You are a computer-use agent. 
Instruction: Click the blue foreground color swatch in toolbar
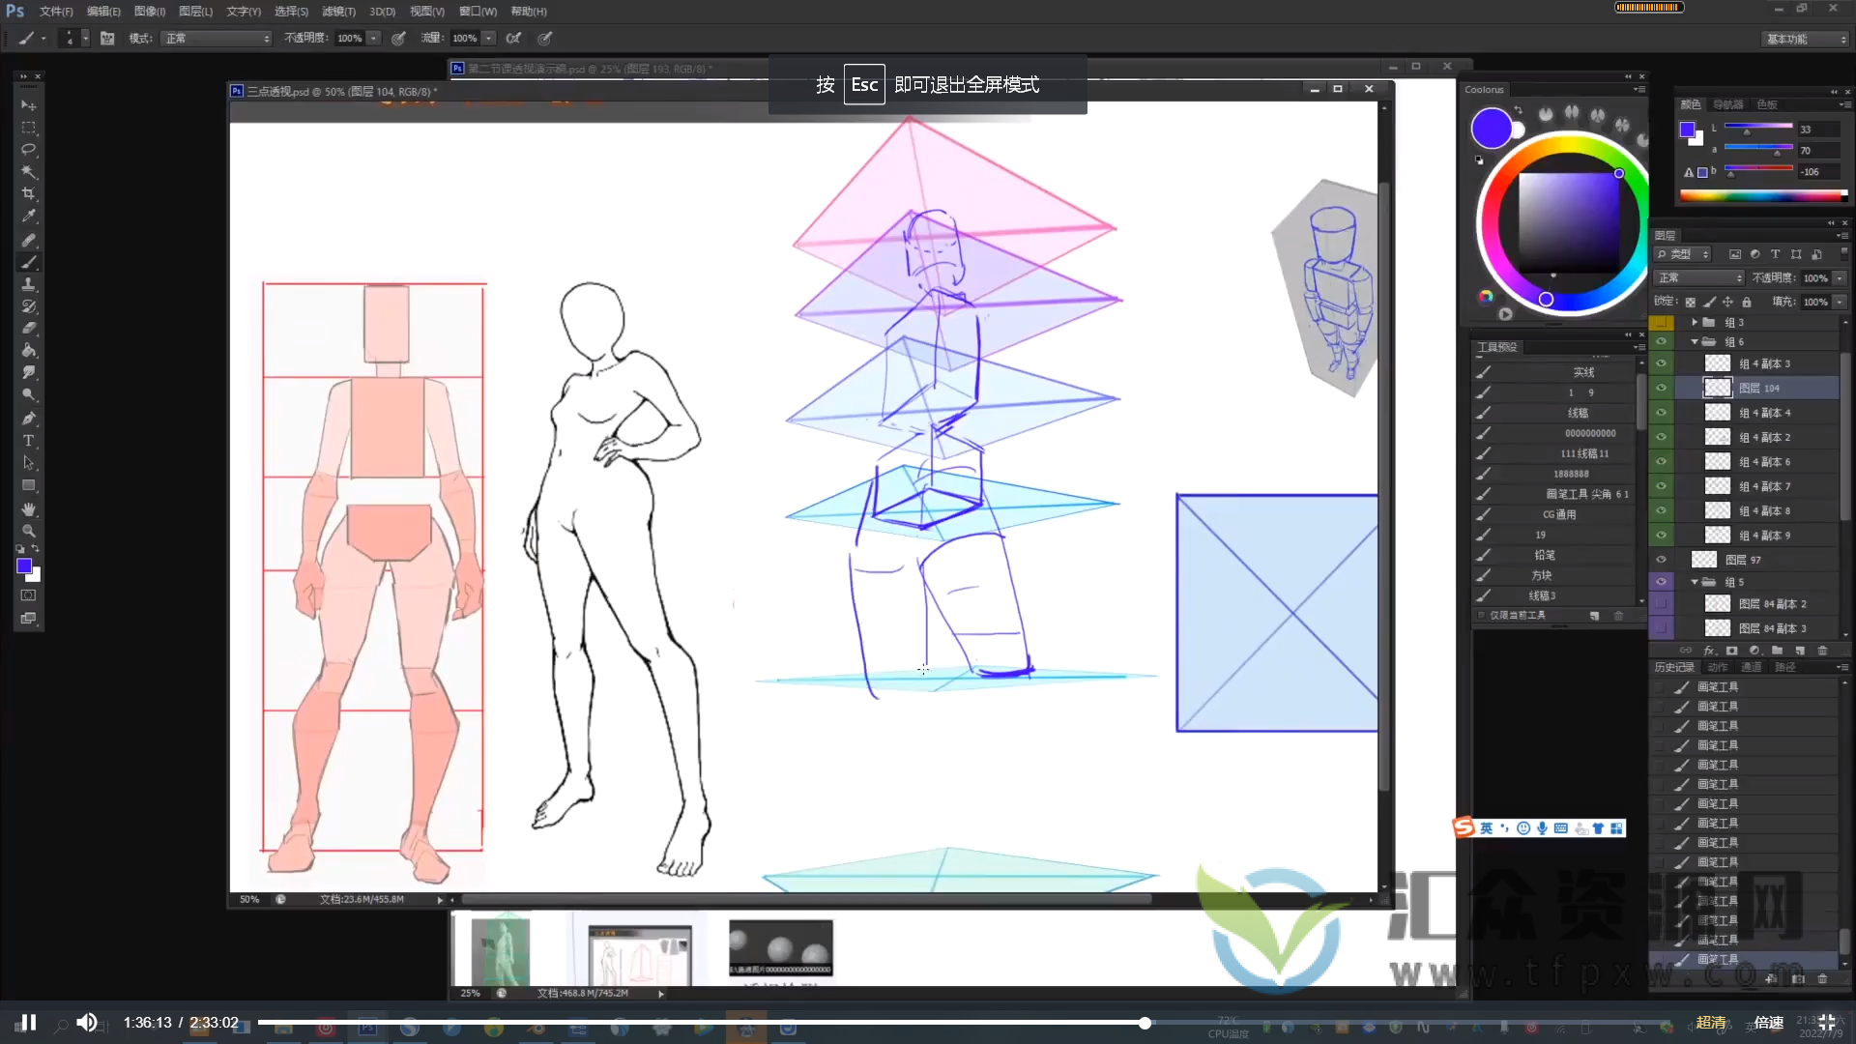click(x=24, y=566)
